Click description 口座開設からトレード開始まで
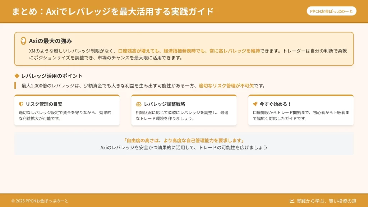 (301, 115)
